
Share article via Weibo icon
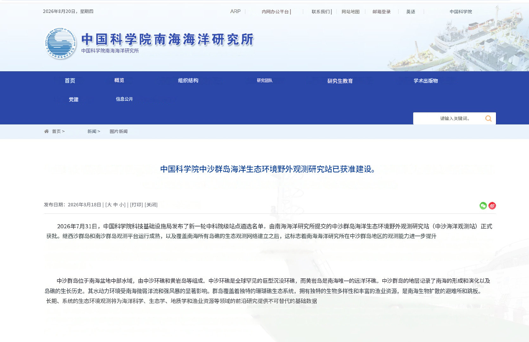(x=492, y=206)
